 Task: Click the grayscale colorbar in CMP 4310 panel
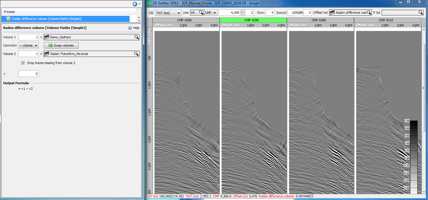pyautogui.click(x=414, y=157)
